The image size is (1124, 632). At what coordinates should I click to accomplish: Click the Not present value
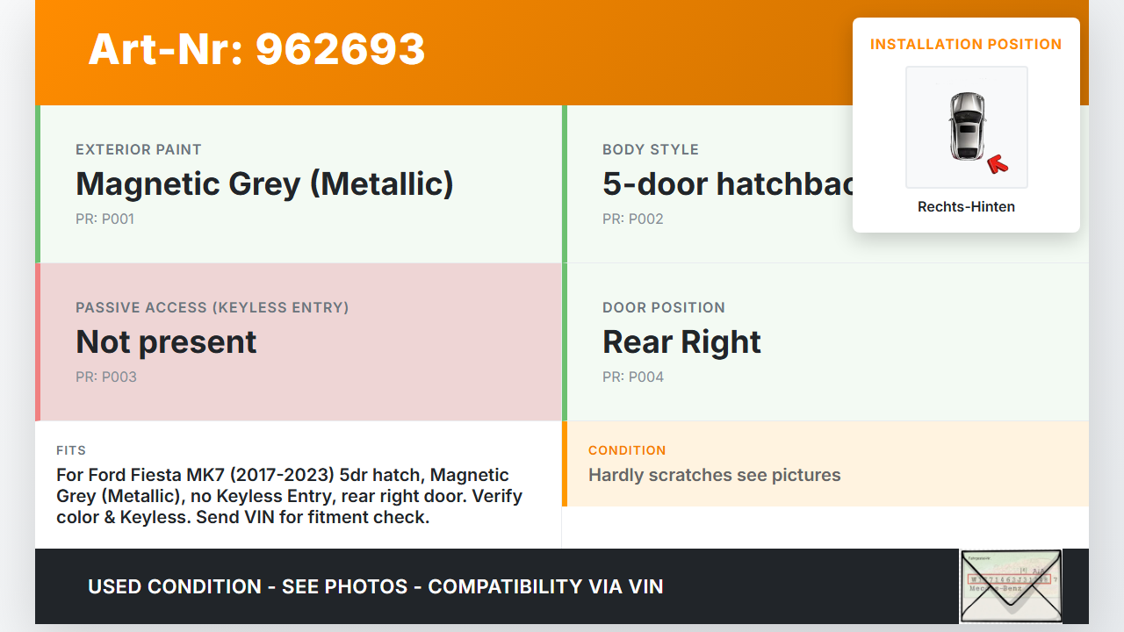coord(166,341)
